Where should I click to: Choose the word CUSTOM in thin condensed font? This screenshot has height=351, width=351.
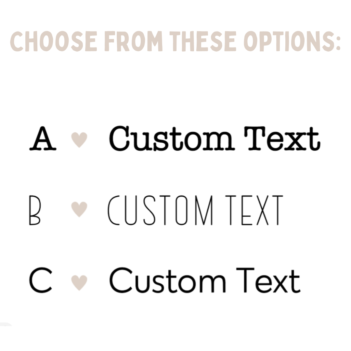pyautogui.click(x=160, y=210)
